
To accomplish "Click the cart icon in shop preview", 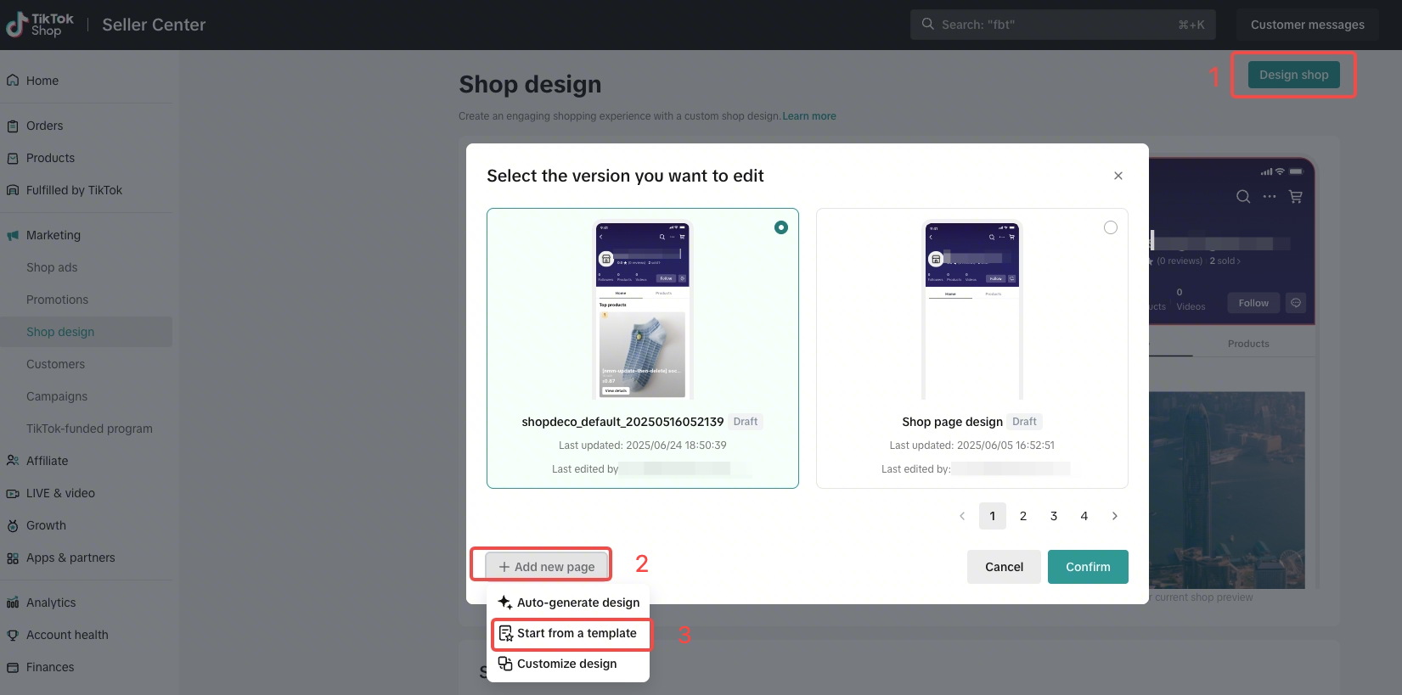I will [1296, 197].
